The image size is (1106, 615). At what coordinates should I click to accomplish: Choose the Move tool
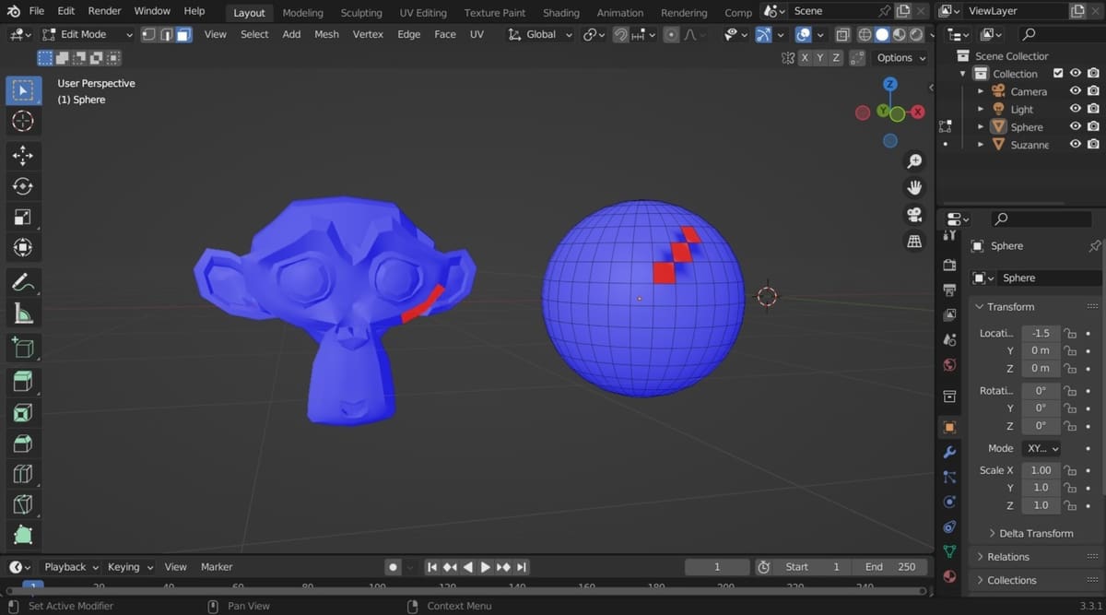point(23,156)
